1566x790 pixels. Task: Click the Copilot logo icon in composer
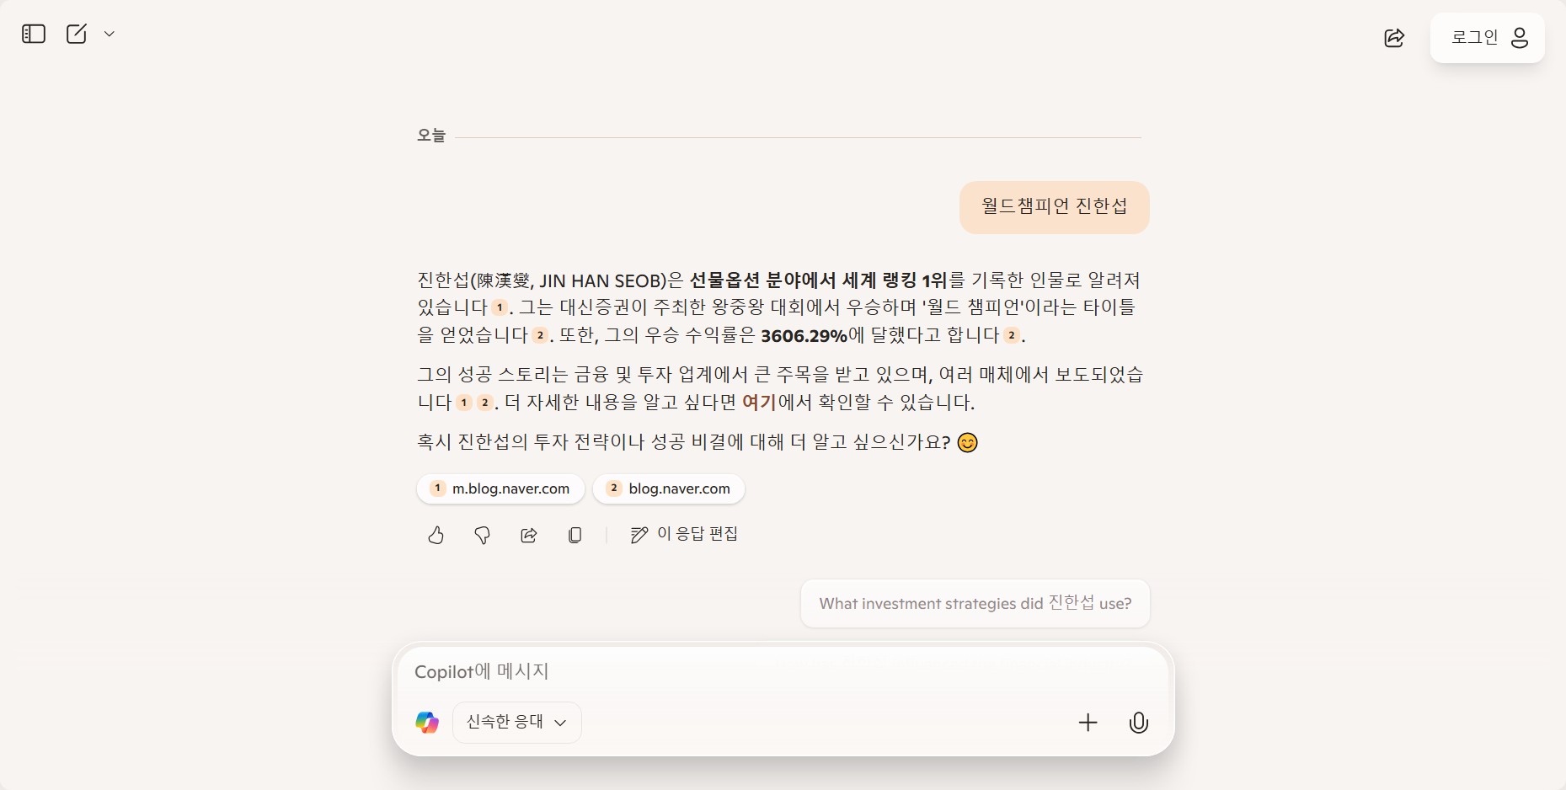(427, 723)
